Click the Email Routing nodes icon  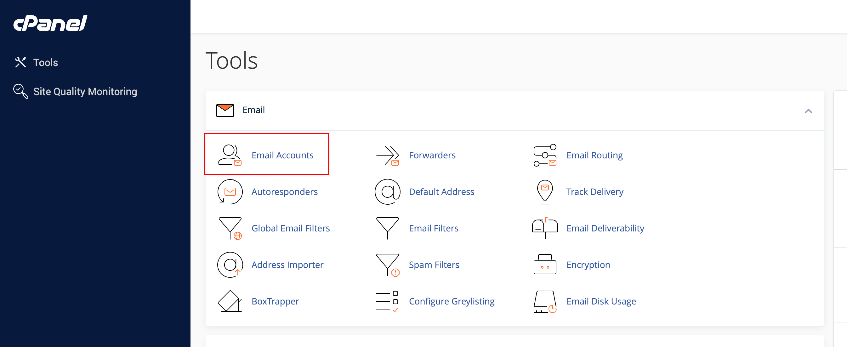(x=544, y=155)
